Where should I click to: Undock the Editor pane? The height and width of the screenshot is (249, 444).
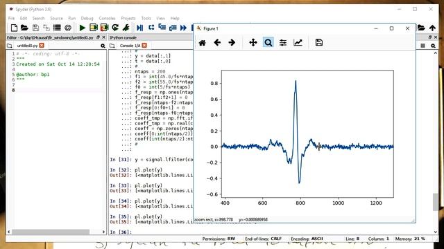[98, 37]
